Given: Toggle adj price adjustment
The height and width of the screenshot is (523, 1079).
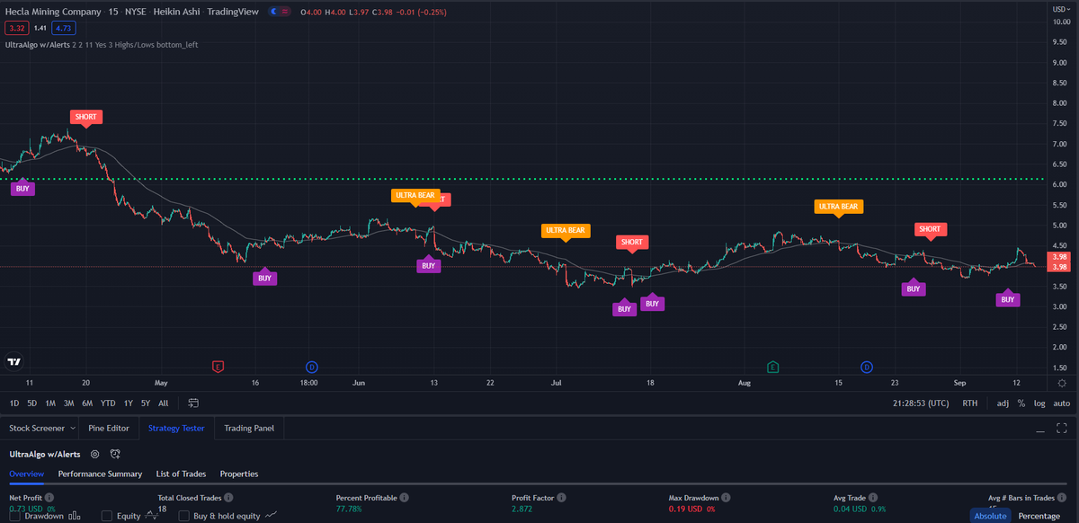Looking at the screenshot, I should pos(1003,403).
